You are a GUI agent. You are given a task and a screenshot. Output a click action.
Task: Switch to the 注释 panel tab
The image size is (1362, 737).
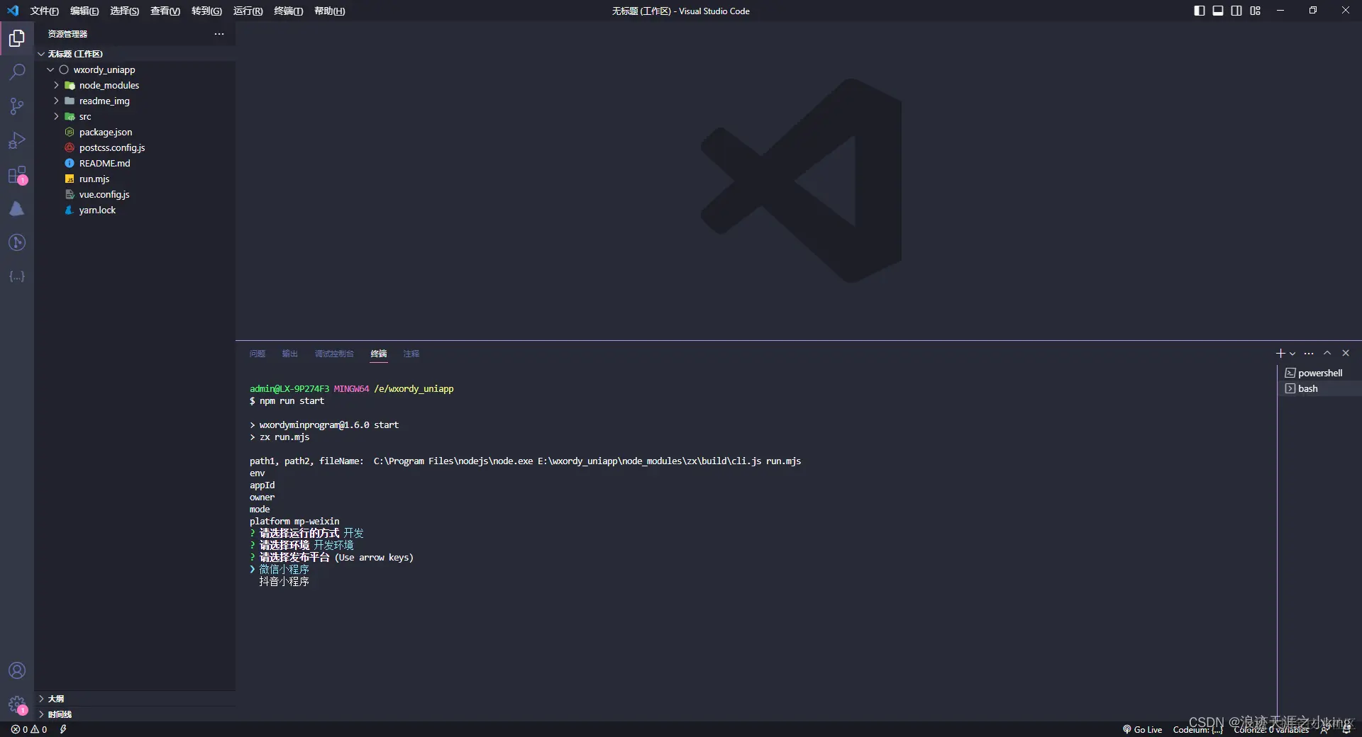tap(411, 354)
